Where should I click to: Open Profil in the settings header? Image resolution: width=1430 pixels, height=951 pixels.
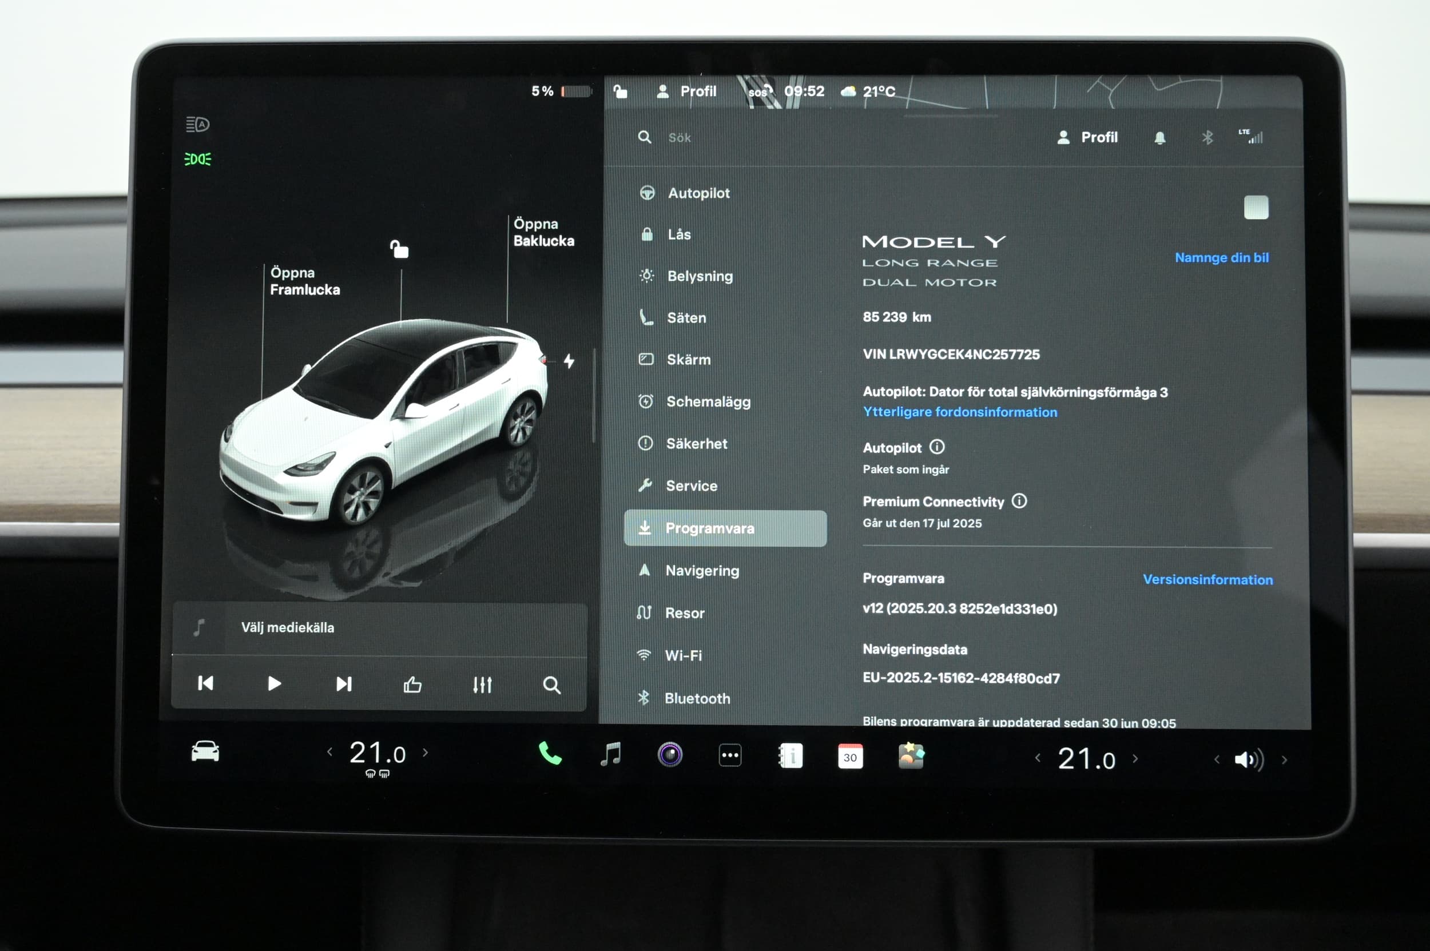point(1087,137)
